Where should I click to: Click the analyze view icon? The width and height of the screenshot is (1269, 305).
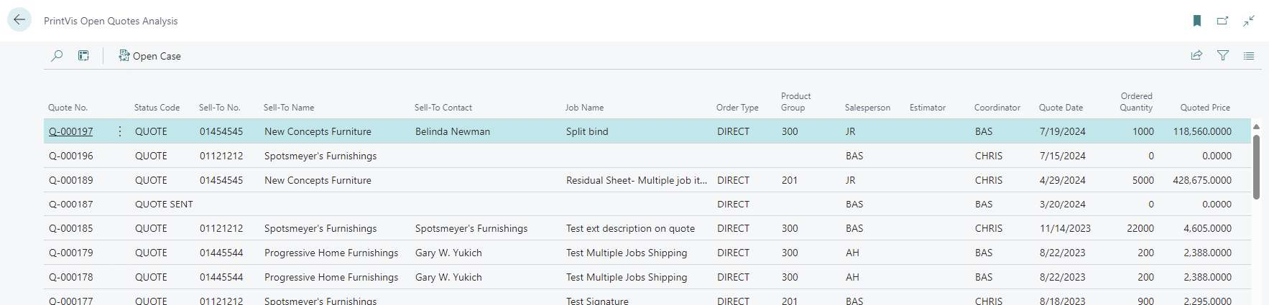click(x=84, y=56)
